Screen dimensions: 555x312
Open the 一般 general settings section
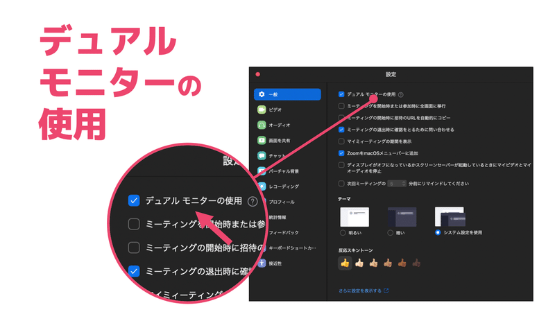(287, 94)
